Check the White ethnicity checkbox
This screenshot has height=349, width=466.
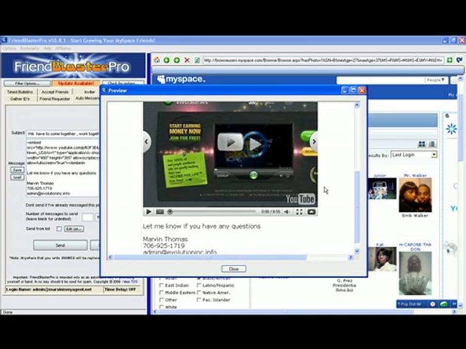(x=161, y=307)
